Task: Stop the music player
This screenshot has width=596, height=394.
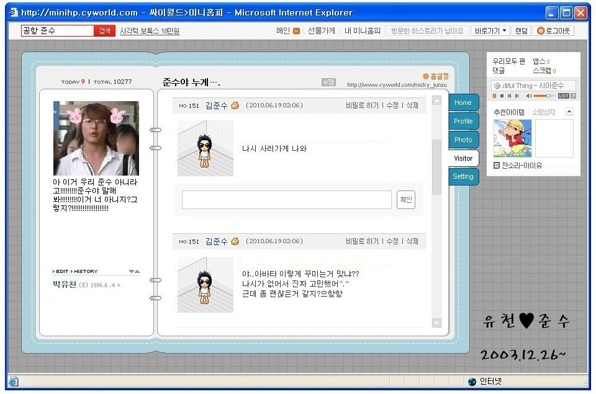Action: pos(502,96)
